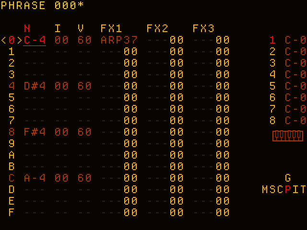Select track 7 note C-0
This screenshot has height=230, width=307.
[295, 109]
